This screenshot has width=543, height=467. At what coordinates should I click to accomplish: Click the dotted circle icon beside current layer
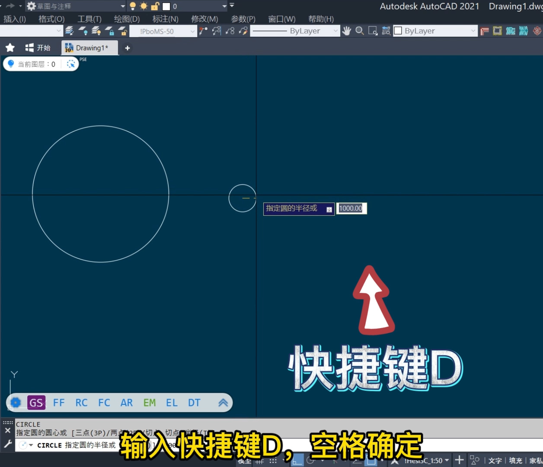click(71, 64)
